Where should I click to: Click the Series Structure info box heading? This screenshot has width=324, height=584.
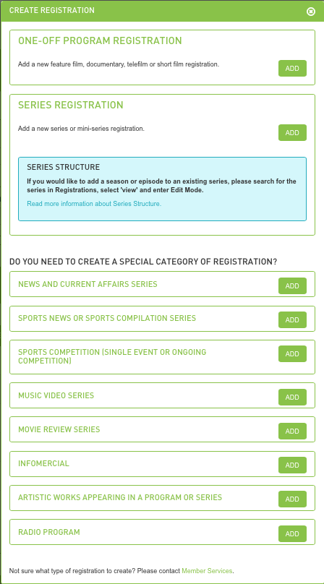[x=64, y=167]
